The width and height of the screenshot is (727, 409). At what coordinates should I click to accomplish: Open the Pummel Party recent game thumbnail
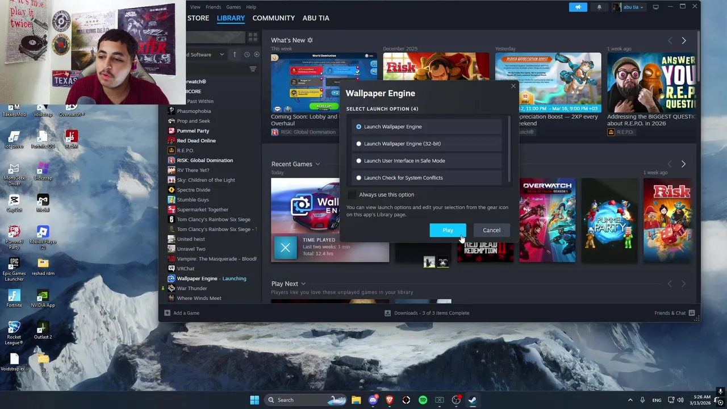click(x=609, y=220)
